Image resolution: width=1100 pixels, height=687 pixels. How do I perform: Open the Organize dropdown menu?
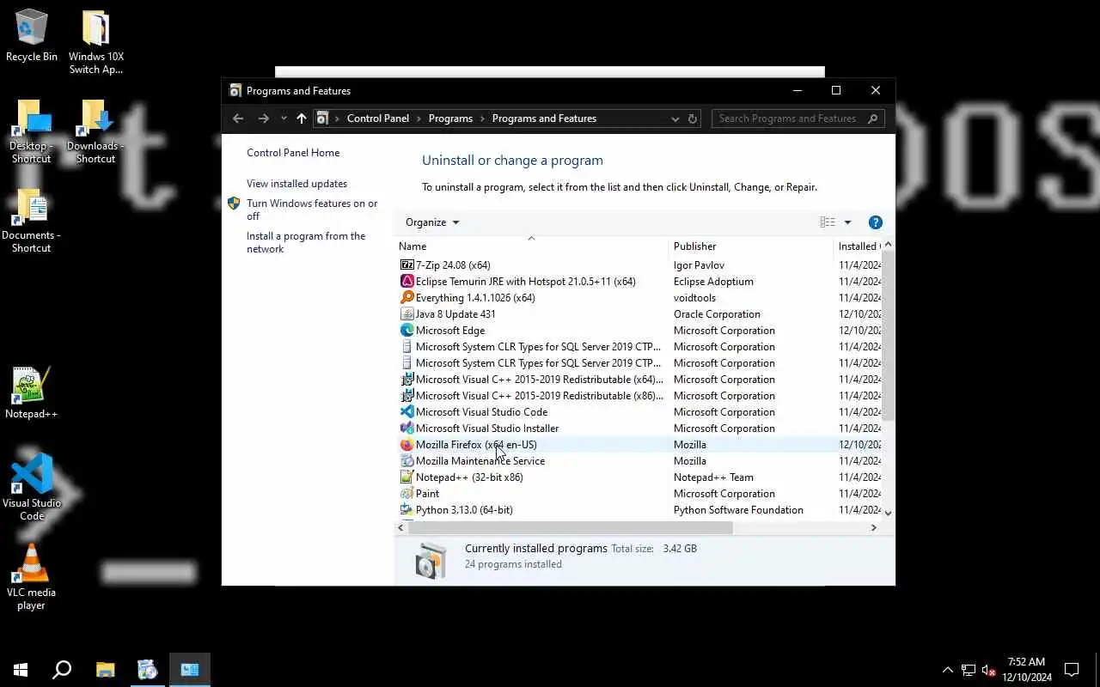point(432,222)
